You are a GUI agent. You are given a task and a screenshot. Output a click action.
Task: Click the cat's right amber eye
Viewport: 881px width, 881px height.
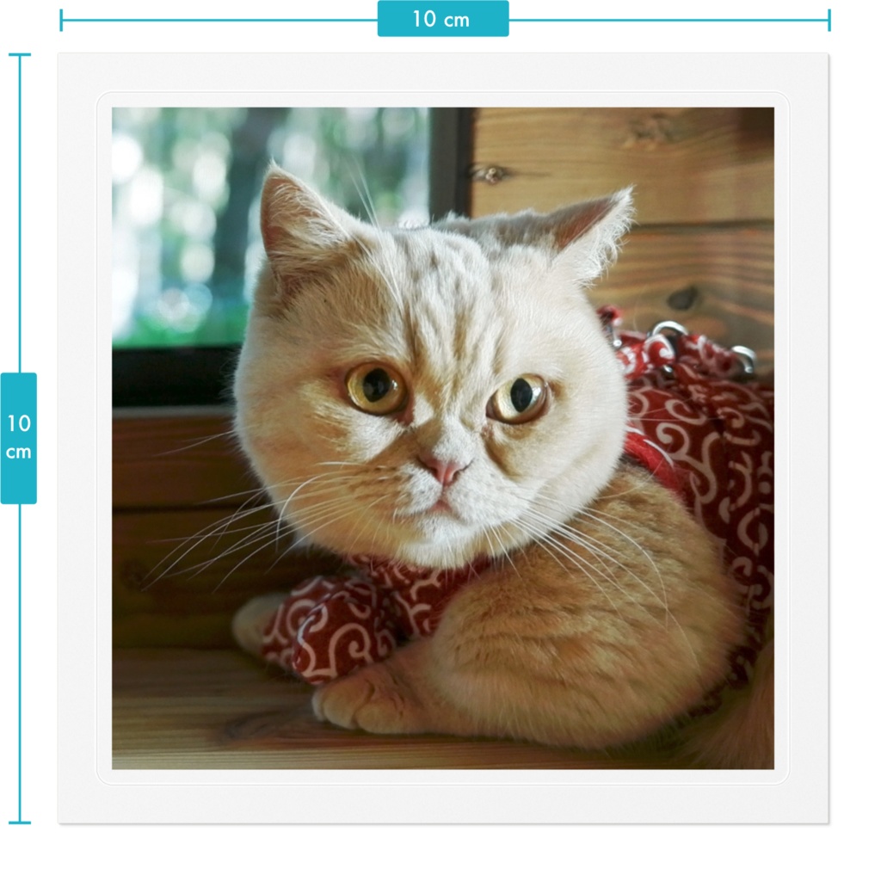point(517,397)
